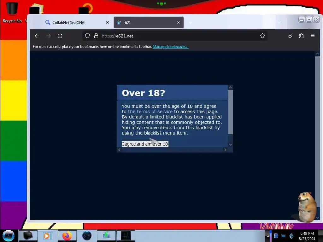Open the terms of service link
This screenshot has height=242, width=323.
click(x=150, y=112)
